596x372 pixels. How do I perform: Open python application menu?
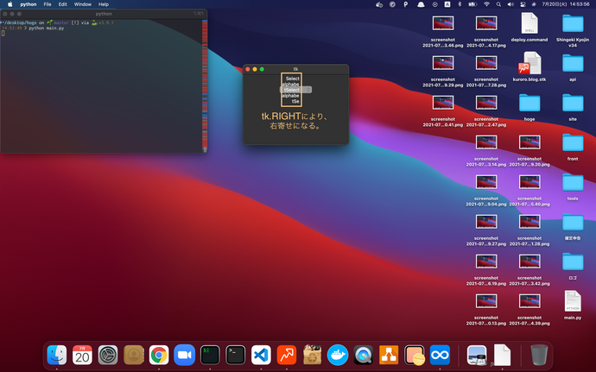pos(29,4)
